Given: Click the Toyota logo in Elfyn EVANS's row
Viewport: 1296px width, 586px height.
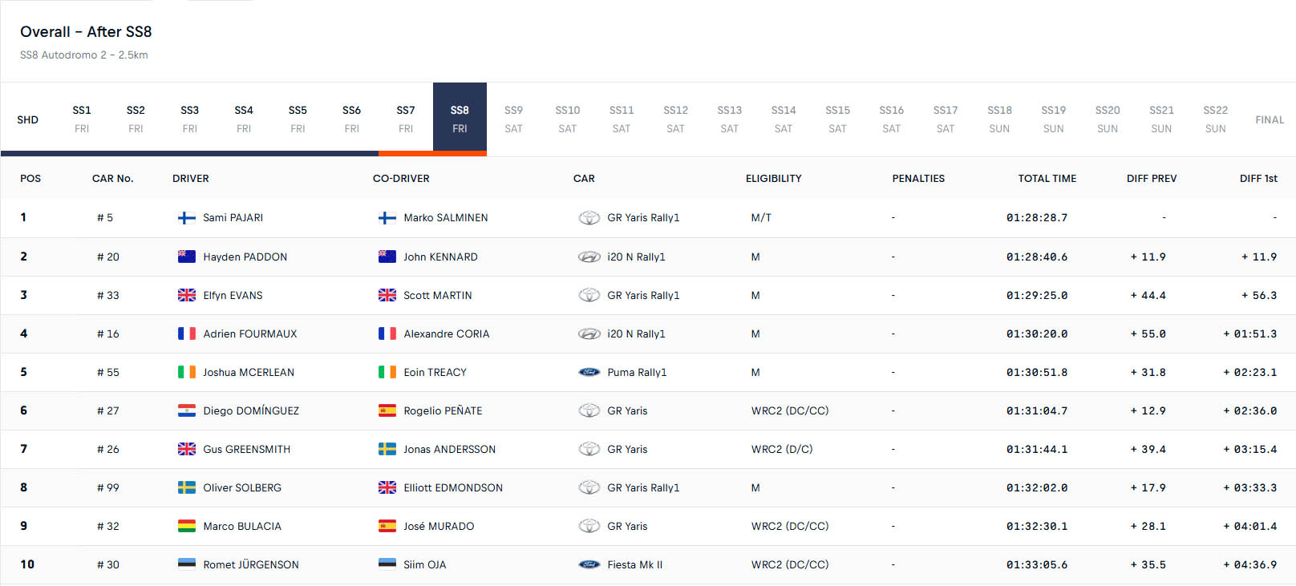Looking at the screenshot, I should (x=589, y=295).
